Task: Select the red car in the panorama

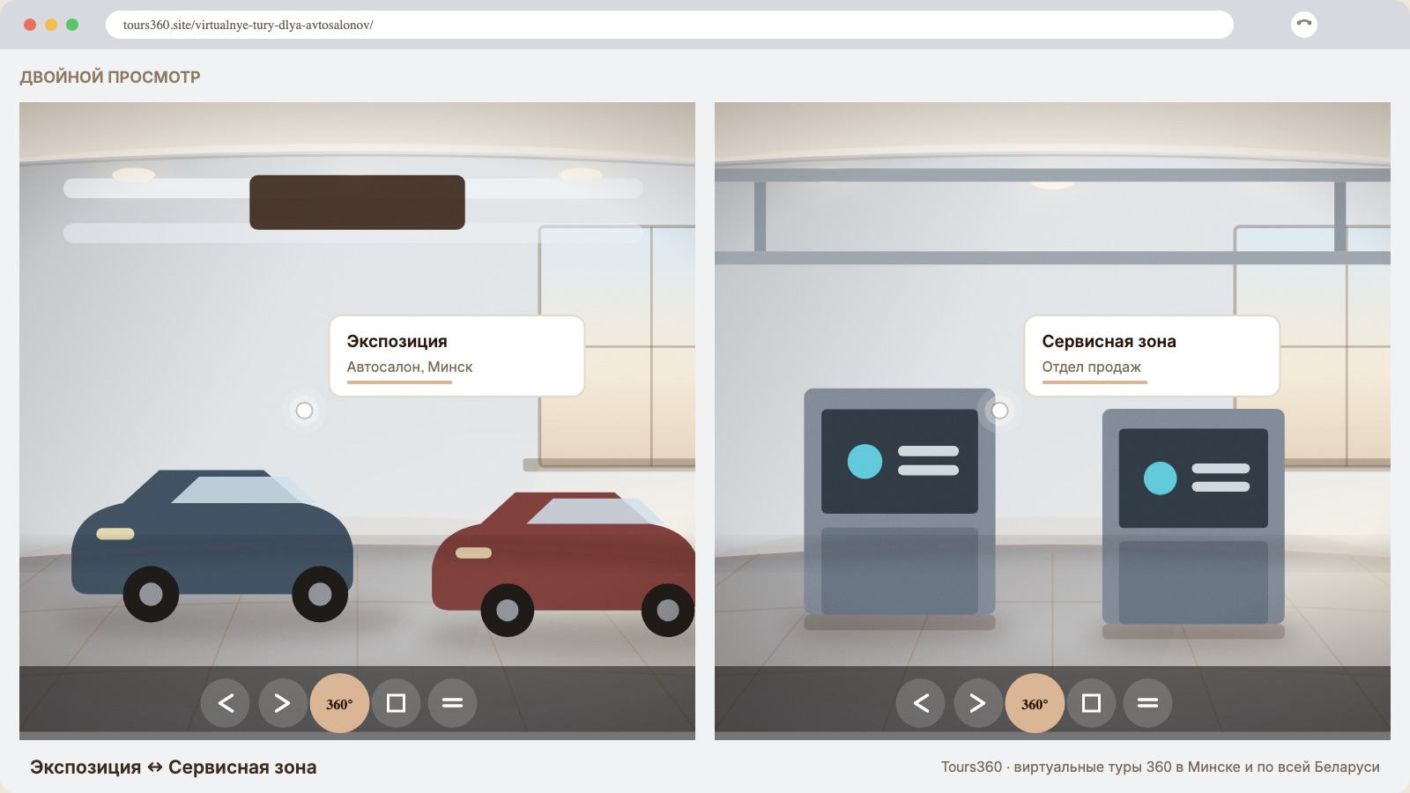Action: coord(564,564)
